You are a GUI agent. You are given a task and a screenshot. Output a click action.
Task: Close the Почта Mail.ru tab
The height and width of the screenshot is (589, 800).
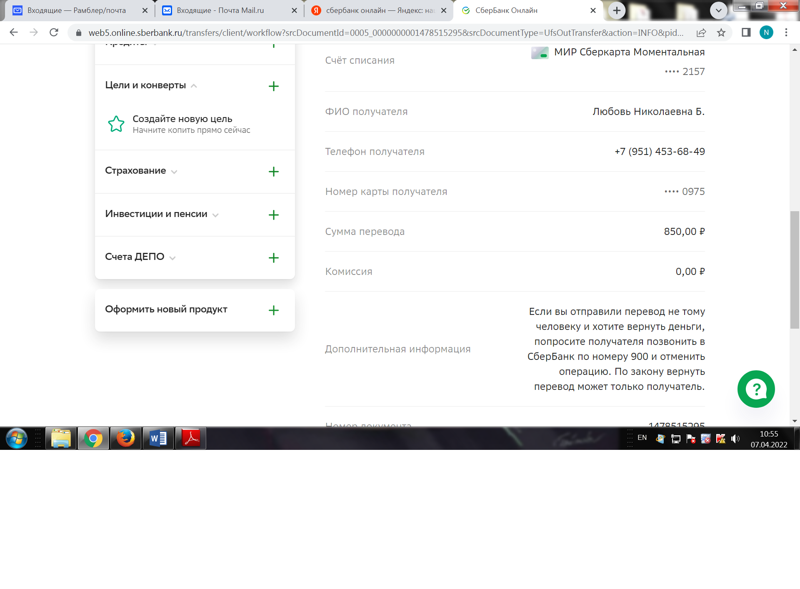click(294, 10)
